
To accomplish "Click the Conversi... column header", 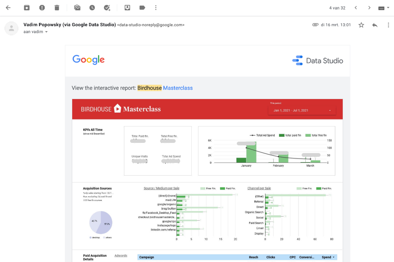I will pyautogui.click(x=307, y=257).
